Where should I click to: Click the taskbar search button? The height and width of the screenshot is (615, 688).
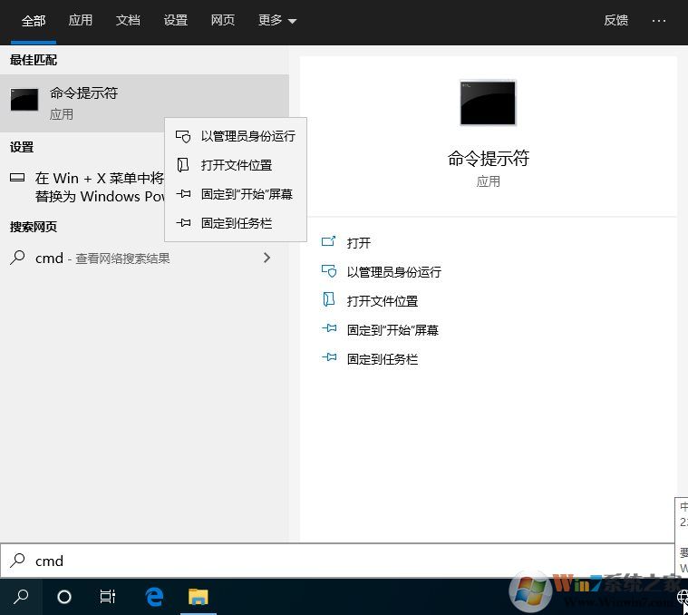pos(21,597)
